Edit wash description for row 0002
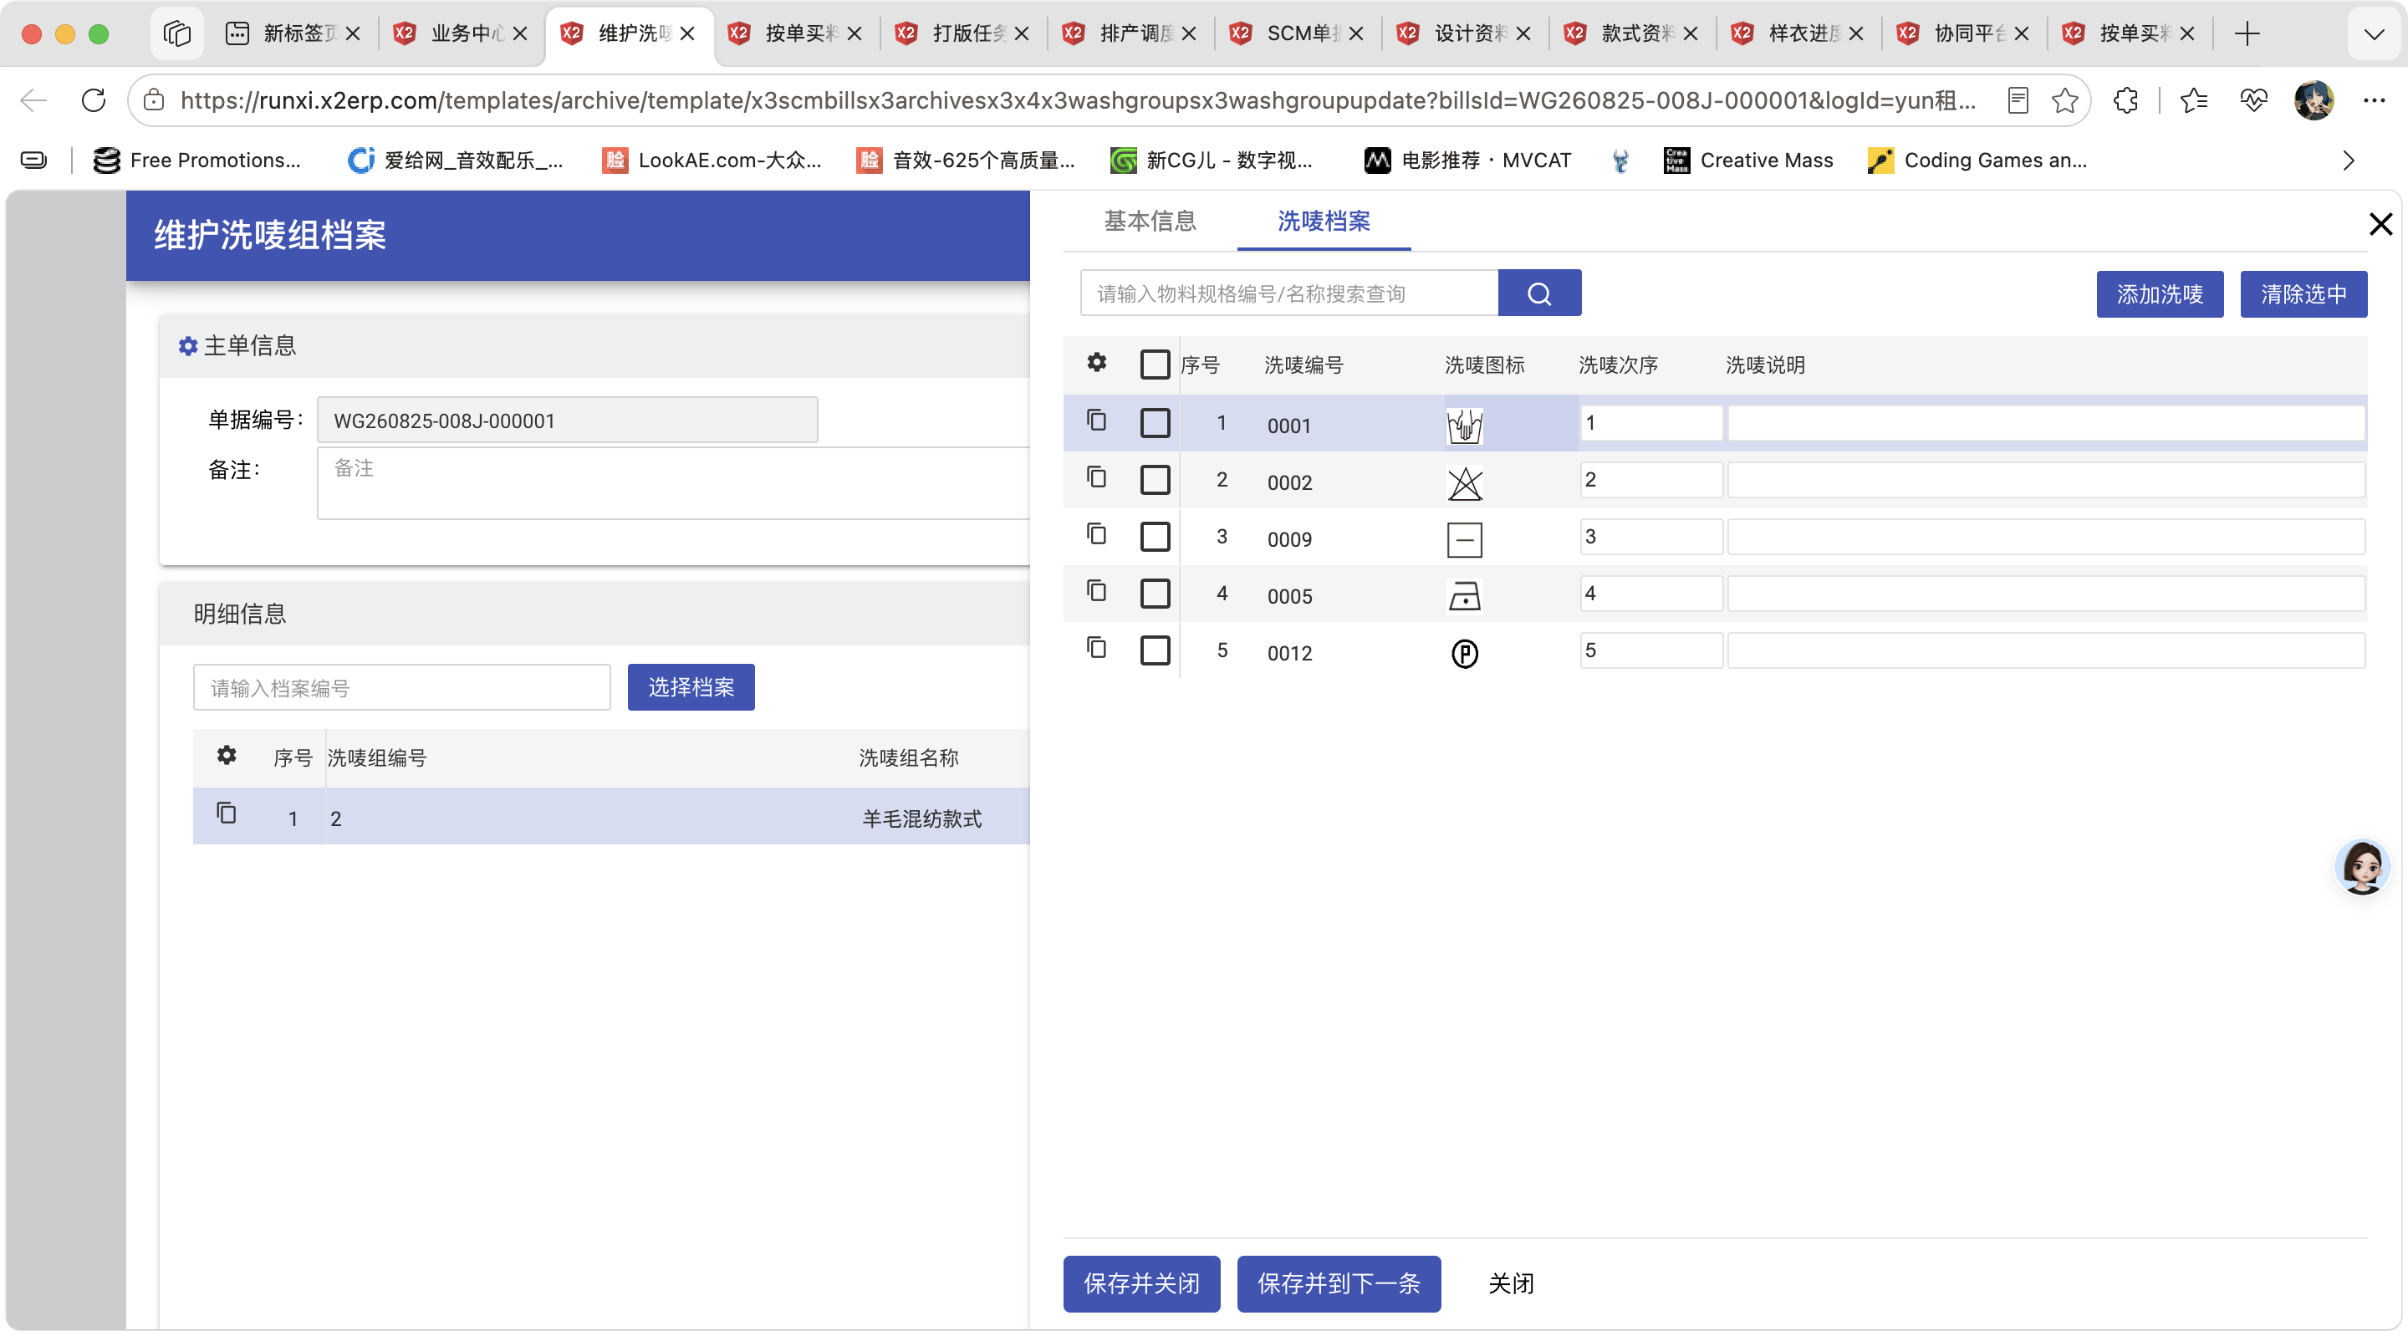Image resolution: width=2408 pixels, height=1336 pixels. [x=2046, y=480]
